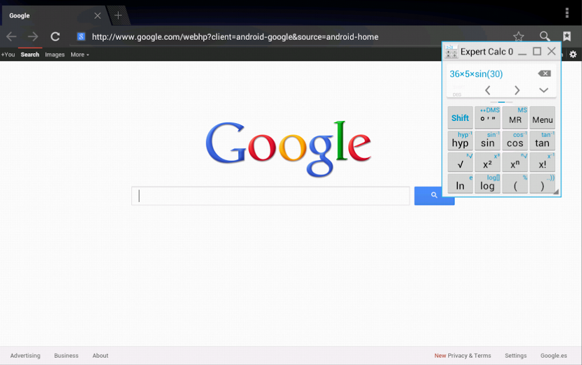The image size is (582, 365).
Task: Expand the More dropdown menu
Action: click(x=79, y=54)
